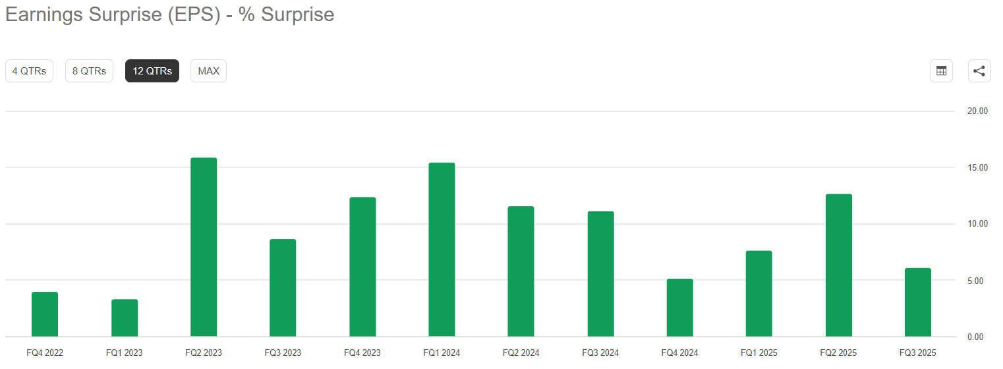The image size is (1003, 369).
Task: Click the FQ3 2023 green bar
Action: click(x=283, y=288)
